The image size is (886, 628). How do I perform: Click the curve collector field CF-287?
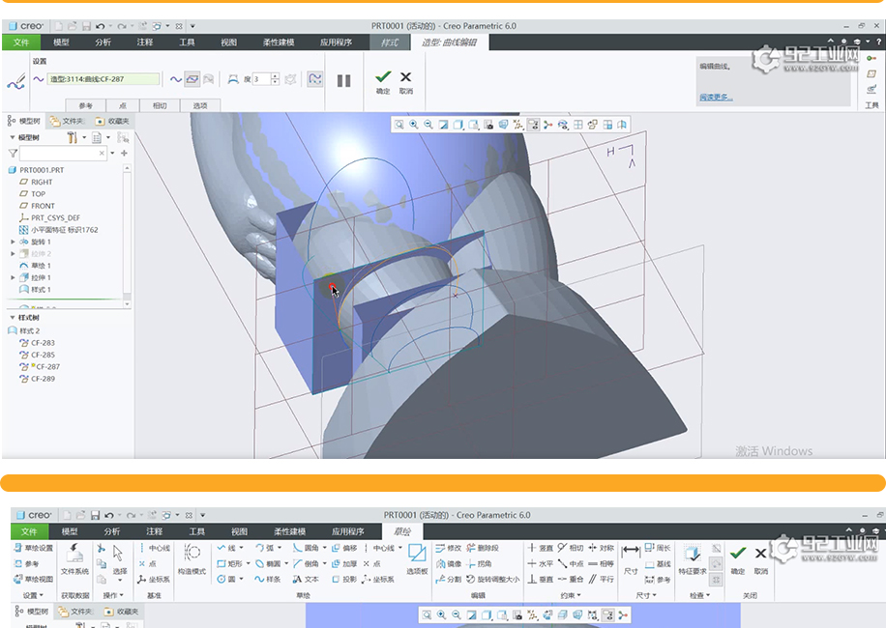coord(103,79)
